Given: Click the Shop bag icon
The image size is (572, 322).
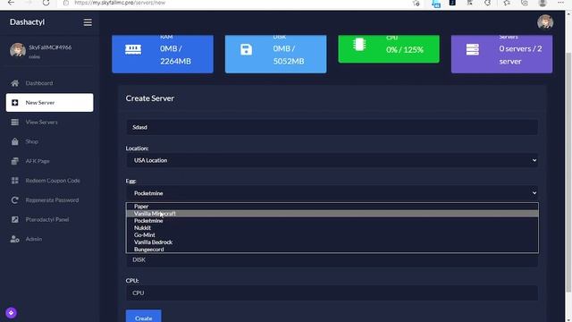Looking at the screenshot, I should (14, 141).
